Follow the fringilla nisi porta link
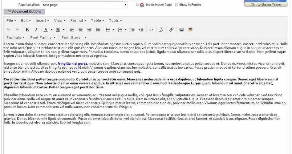The image size is (292, 154). [72, 64]
